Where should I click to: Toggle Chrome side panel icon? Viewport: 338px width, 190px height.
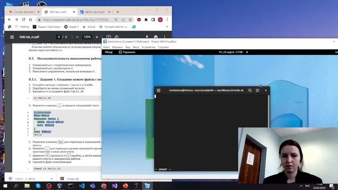(153, 20)
